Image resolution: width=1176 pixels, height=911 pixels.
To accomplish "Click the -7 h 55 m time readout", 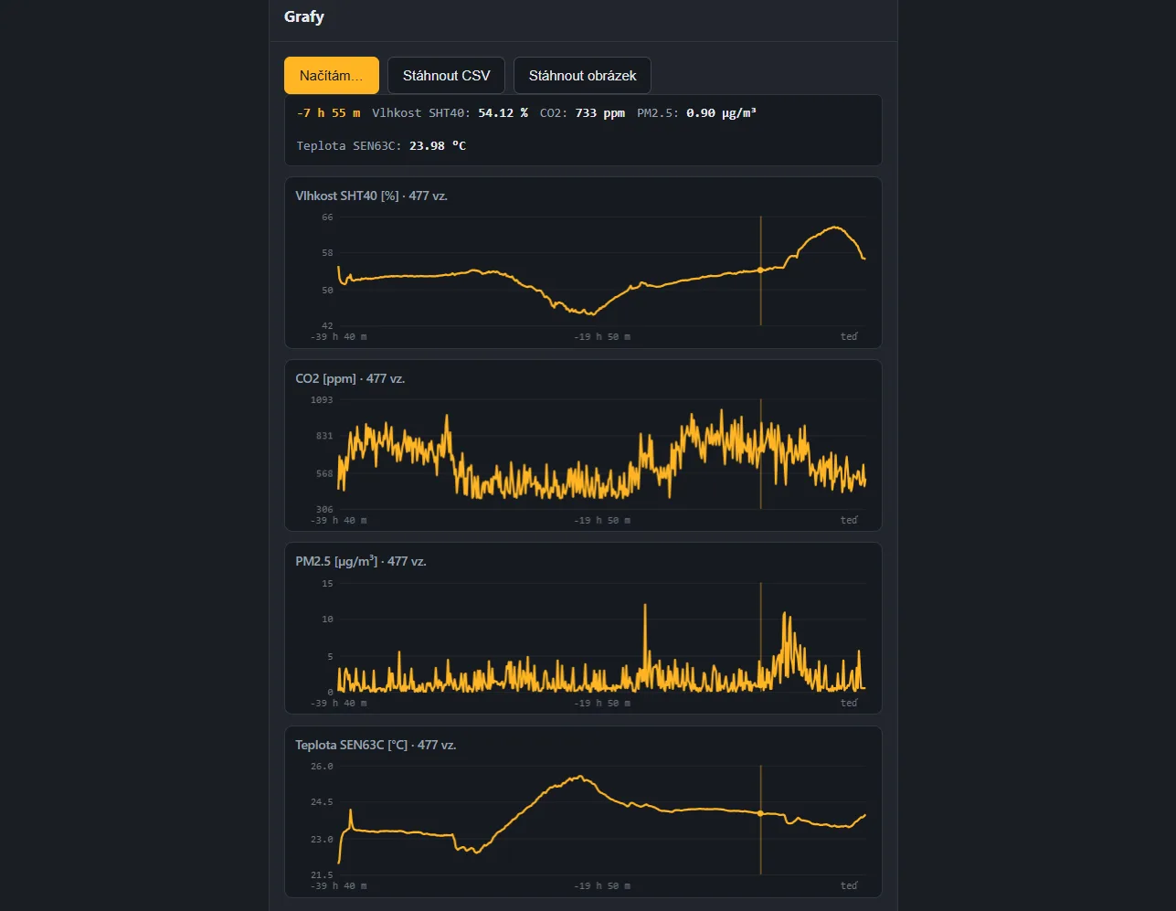I will [x=329, y=112].
